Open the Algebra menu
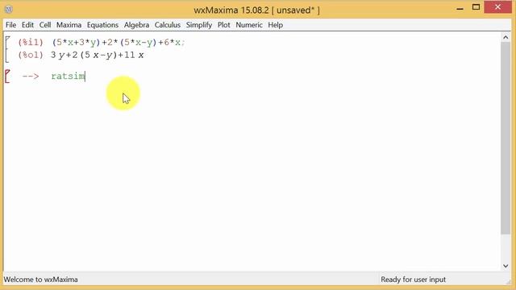 coord(136,25)
